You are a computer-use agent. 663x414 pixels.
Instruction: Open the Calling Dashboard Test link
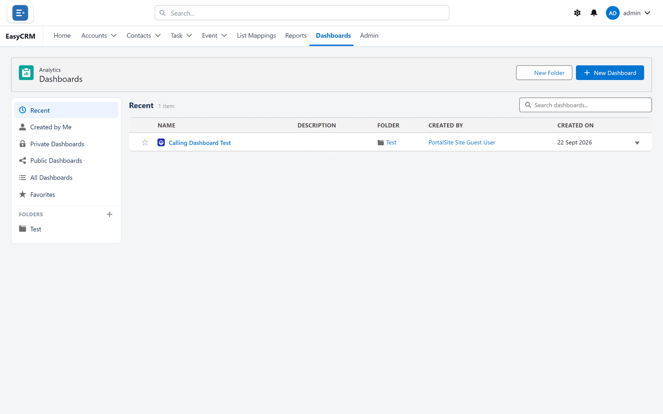click(200, 143)
